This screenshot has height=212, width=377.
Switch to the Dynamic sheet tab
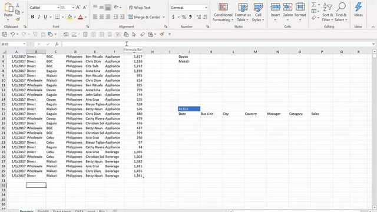27,211
